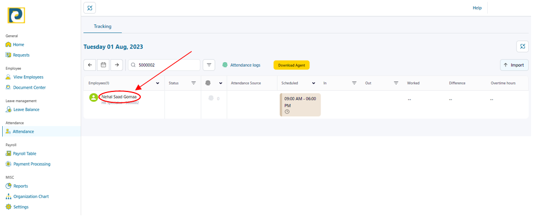
Task: Expand the fingerprint column dropdown
Action: tap(221, 83)
